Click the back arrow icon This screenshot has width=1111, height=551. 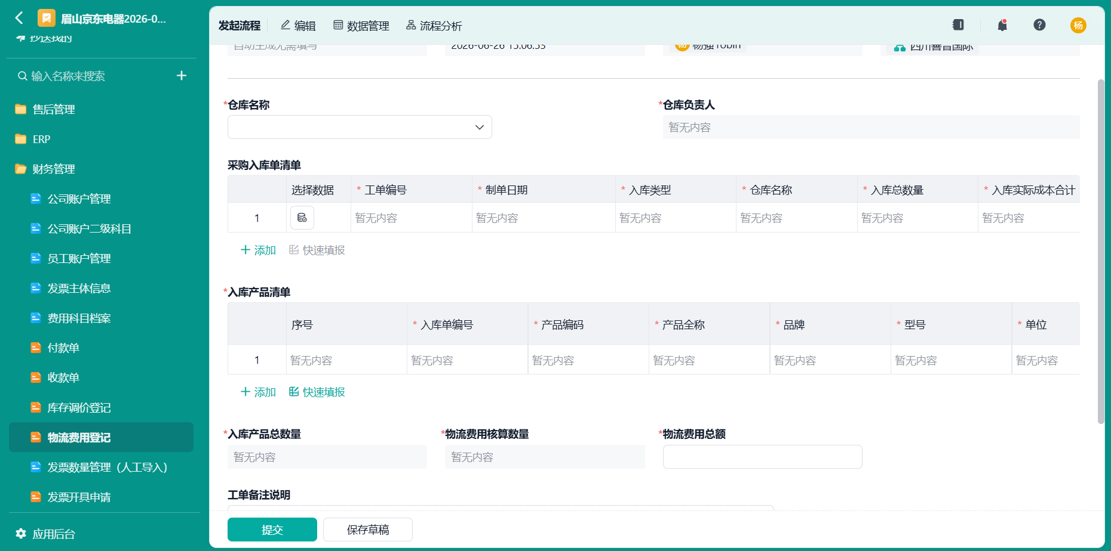[x=19, y=18]
